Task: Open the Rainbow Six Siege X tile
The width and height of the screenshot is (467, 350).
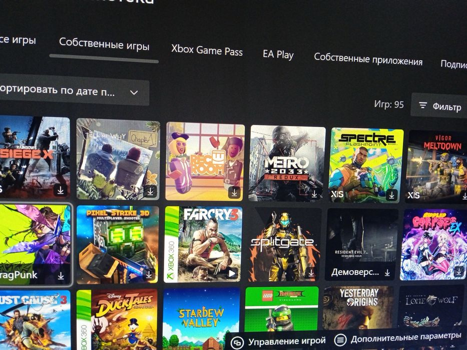Action: 34,157
